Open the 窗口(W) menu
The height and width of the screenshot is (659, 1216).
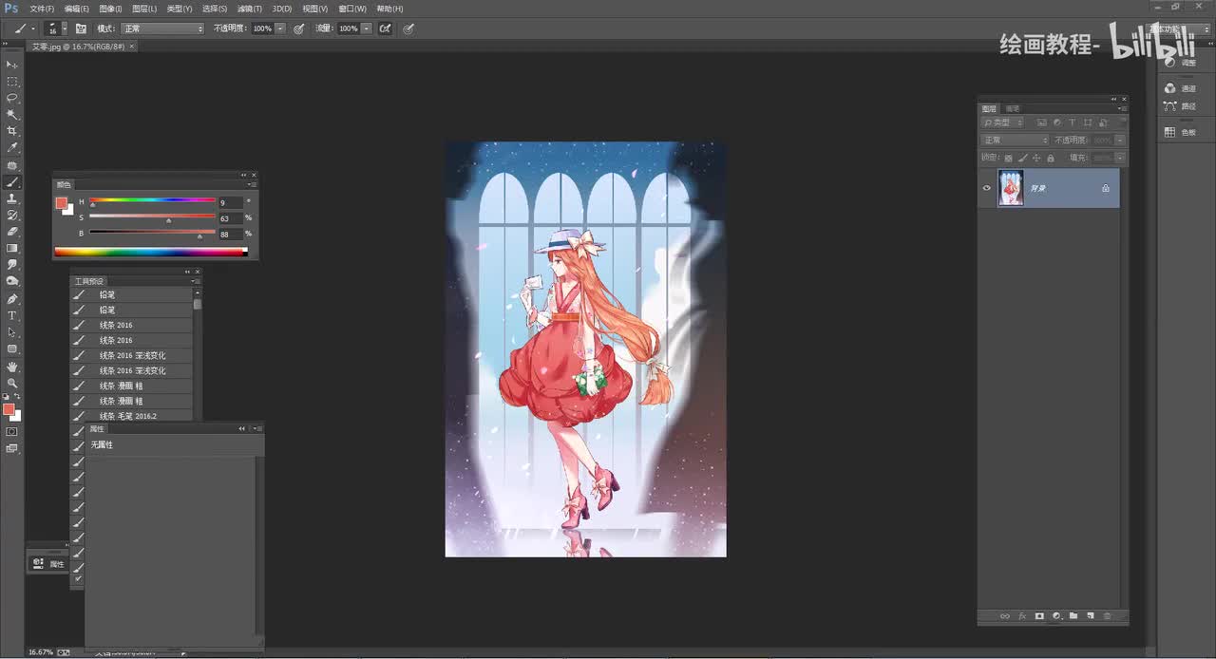[x=352, y=9]
